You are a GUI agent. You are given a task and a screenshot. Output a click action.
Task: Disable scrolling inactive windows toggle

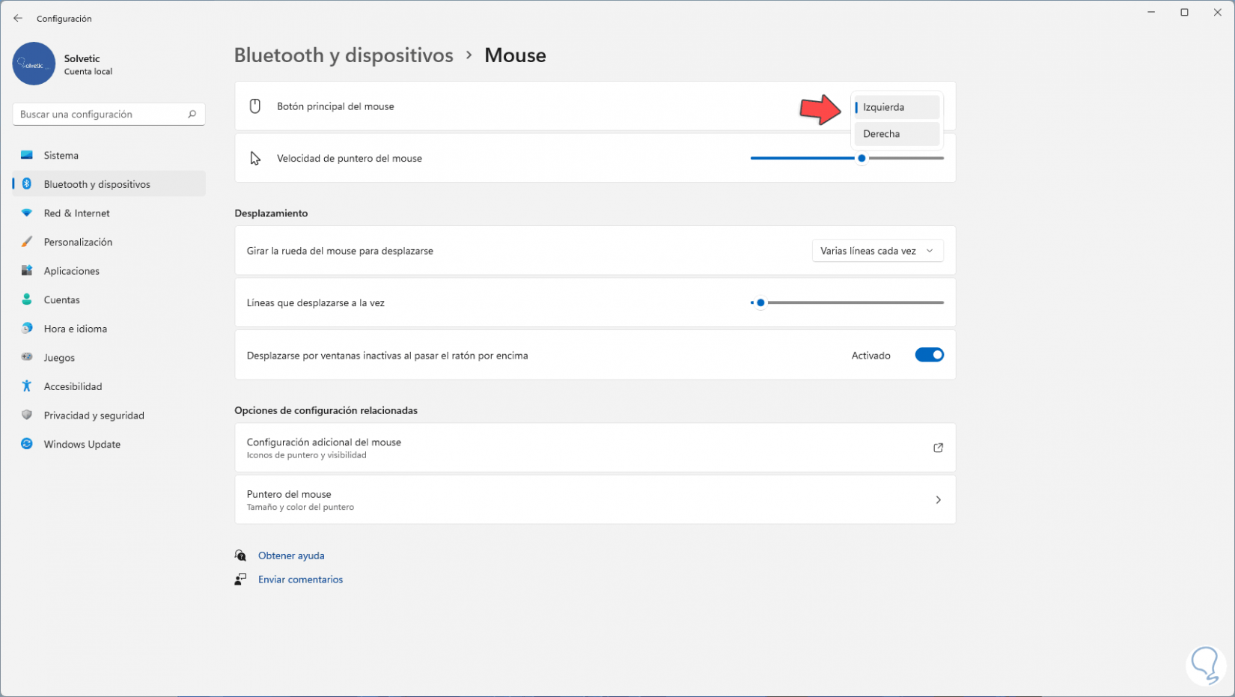[929, 355]
